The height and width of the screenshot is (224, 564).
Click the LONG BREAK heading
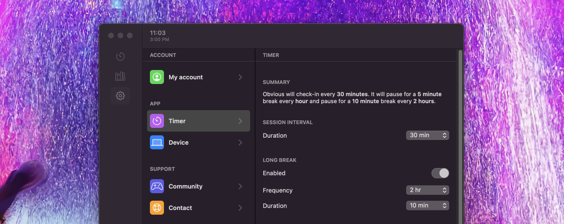280,160
